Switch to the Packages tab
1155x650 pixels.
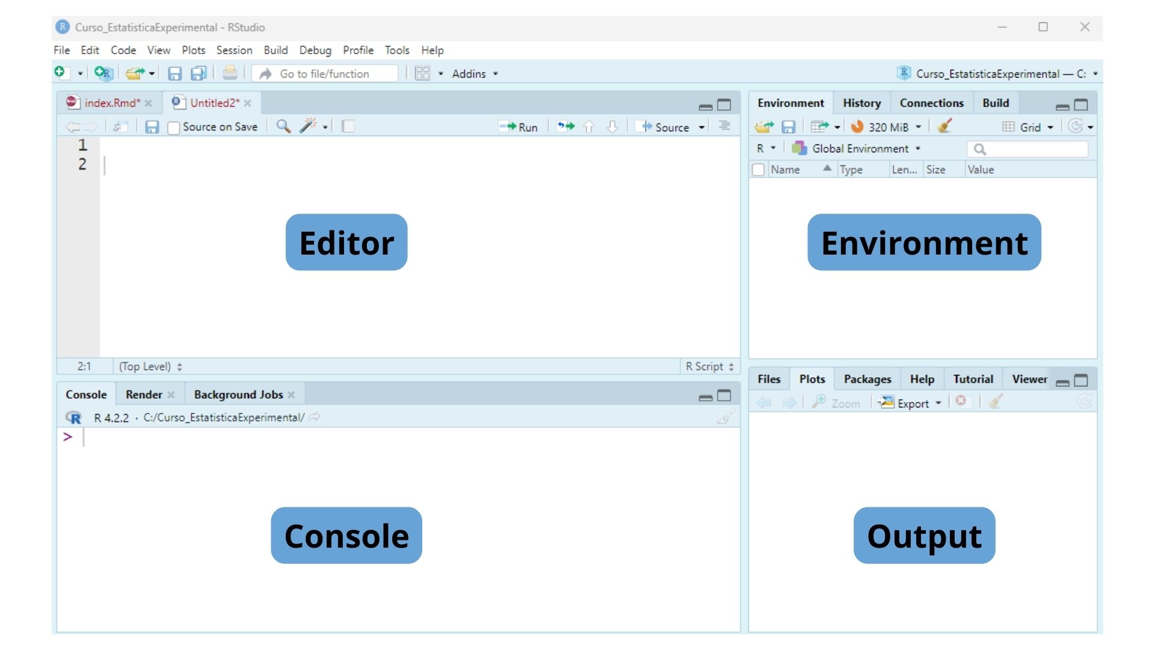[x=867, y=379]
